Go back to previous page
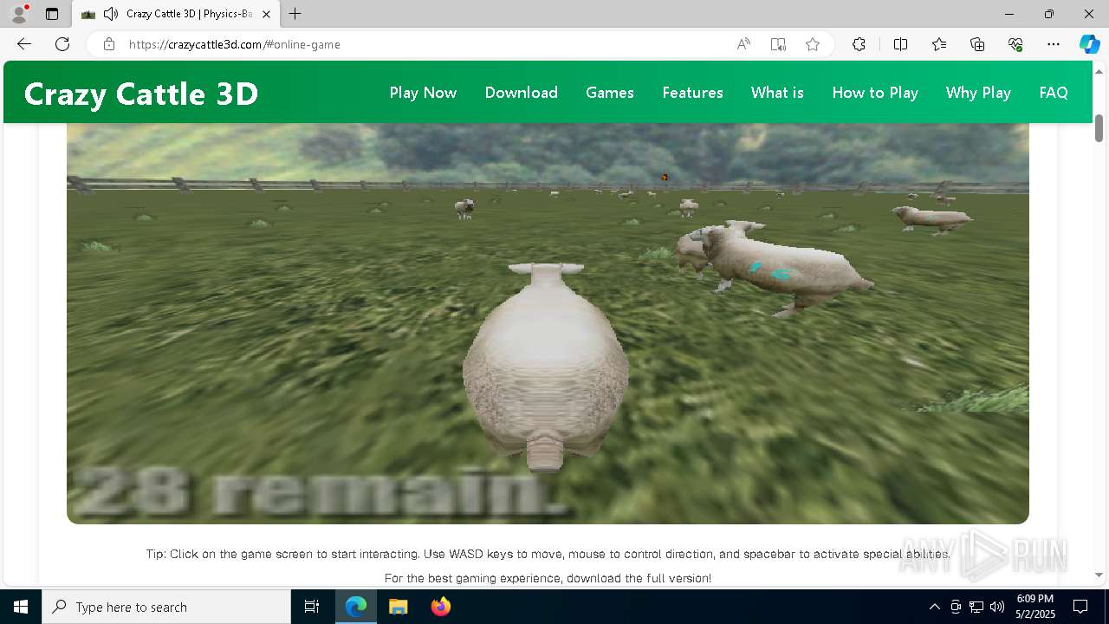This screenshot has height=624, width=1109. coord(24,44)
